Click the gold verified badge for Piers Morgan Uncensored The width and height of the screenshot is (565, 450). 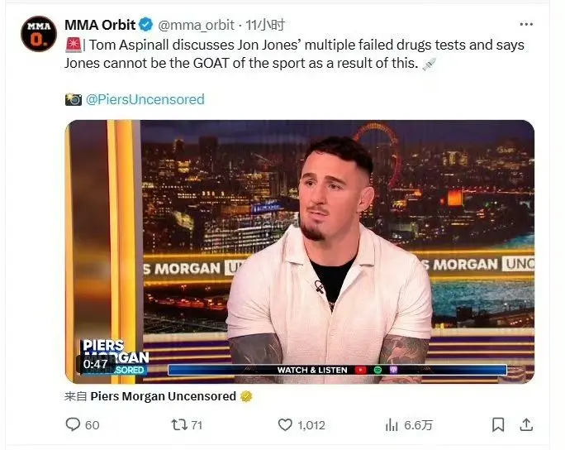click(246, 396)
